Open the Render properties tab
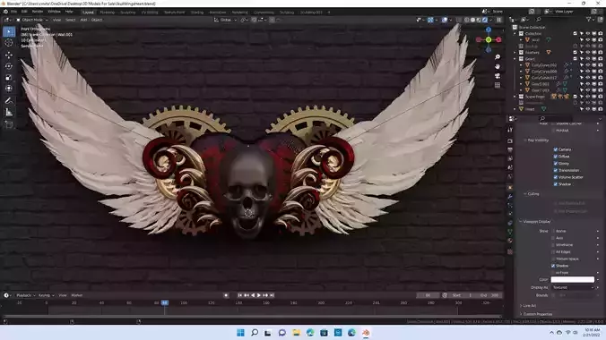 [510, 140]
